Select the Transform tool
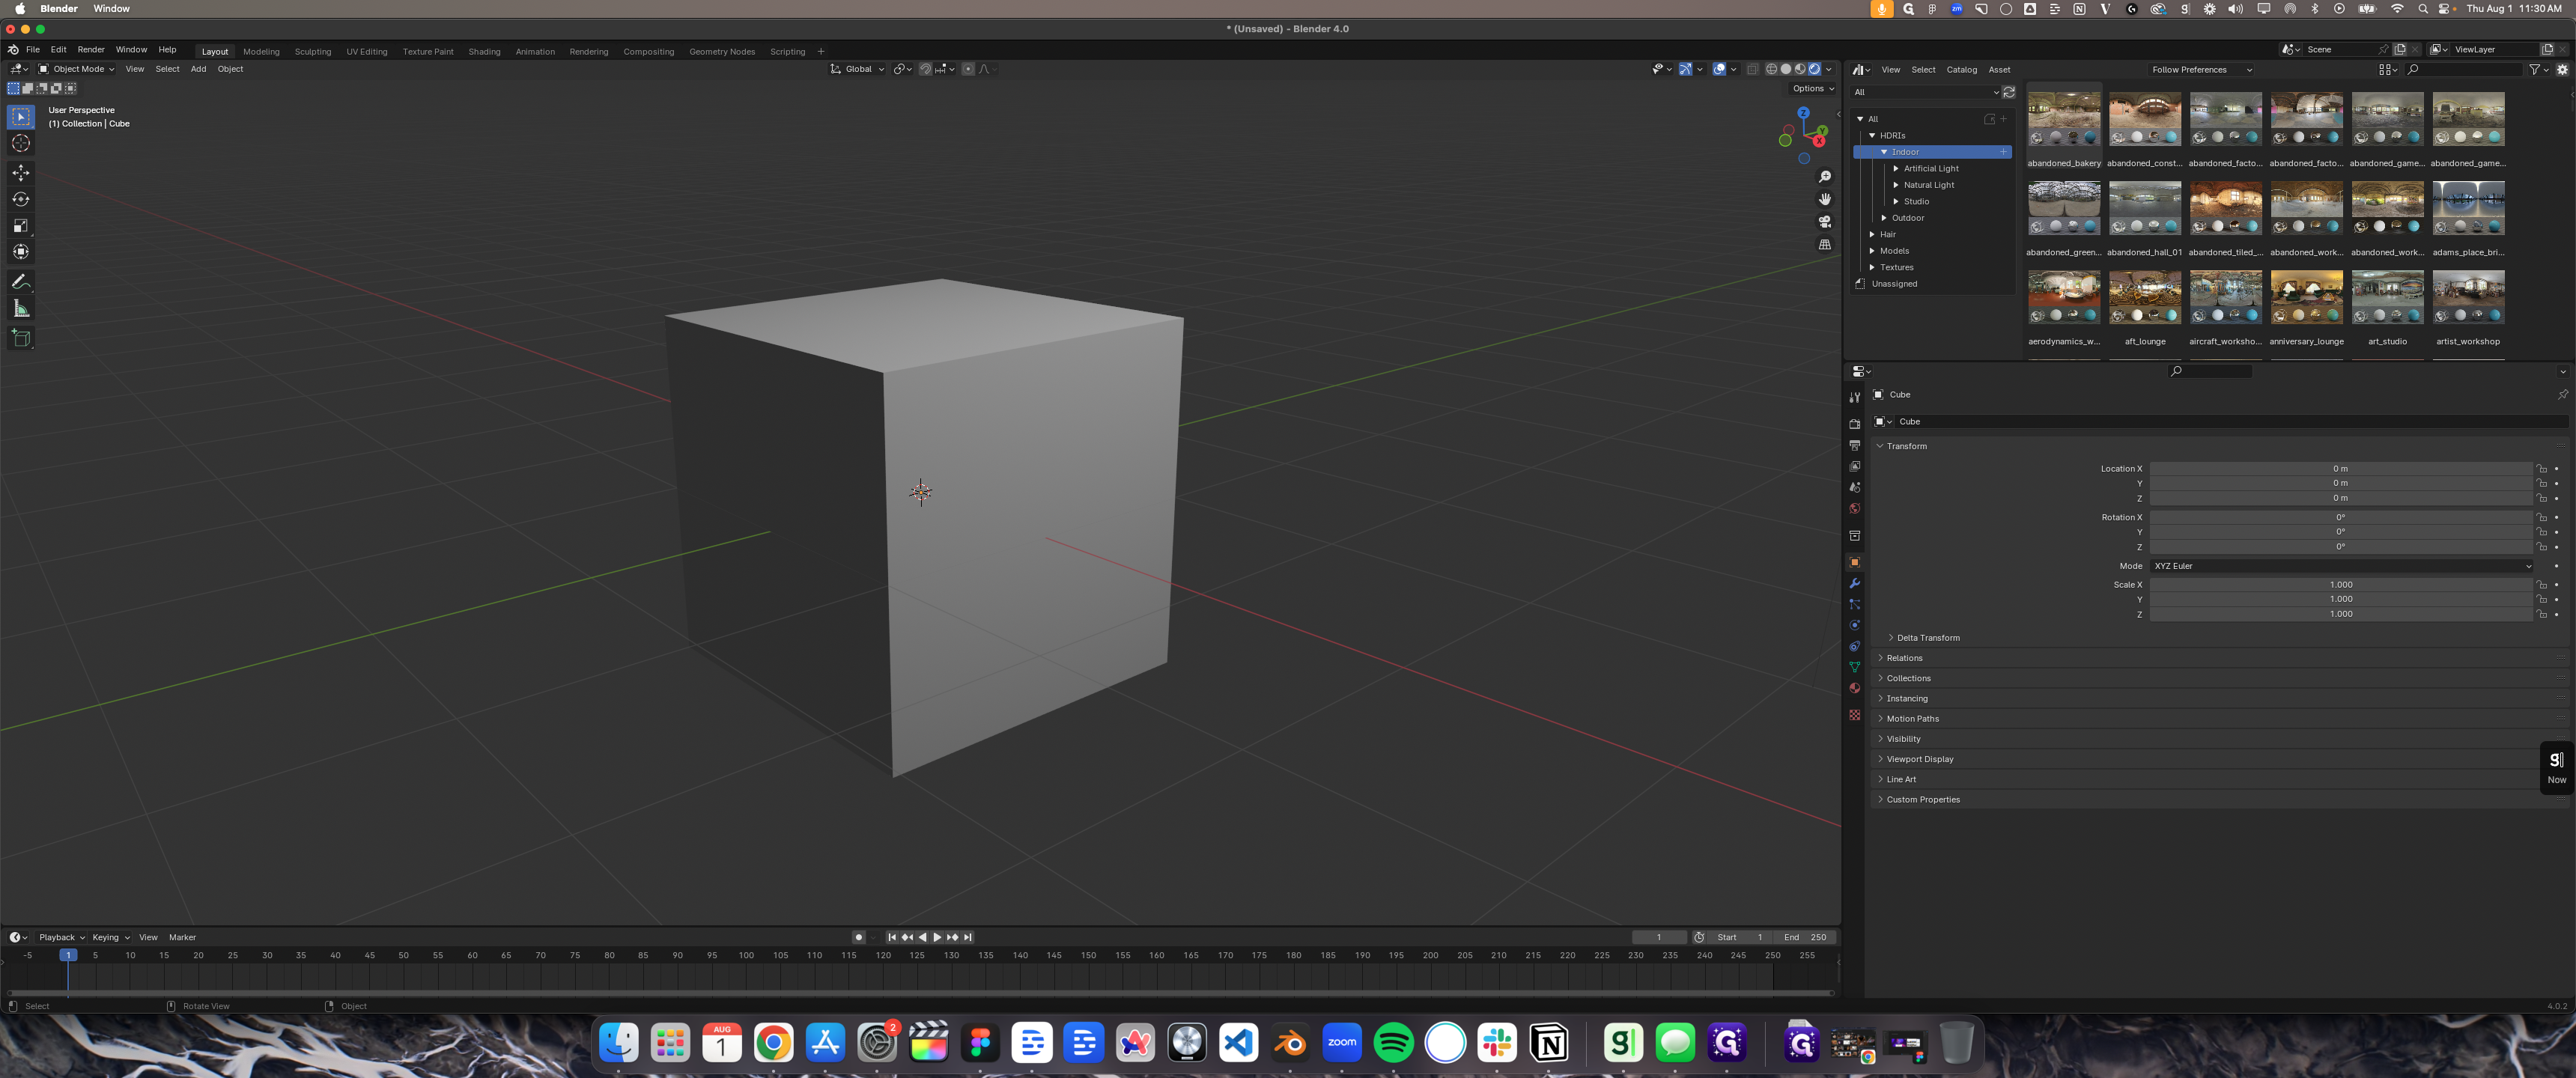Viewport: 2576px width, 1078px height. point(20,251)
